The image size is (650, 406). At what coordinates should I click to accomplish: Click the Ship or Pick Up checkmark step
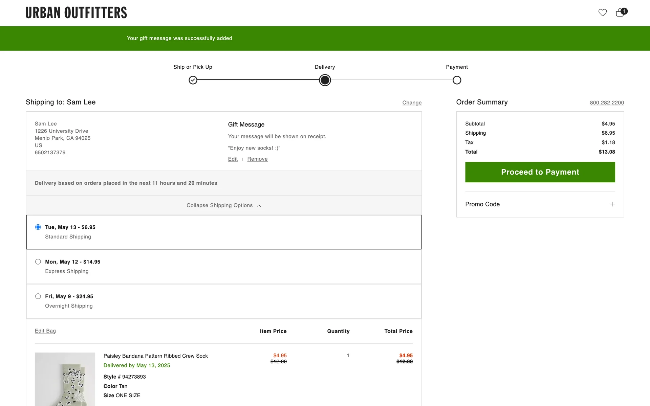coord(193,80)
